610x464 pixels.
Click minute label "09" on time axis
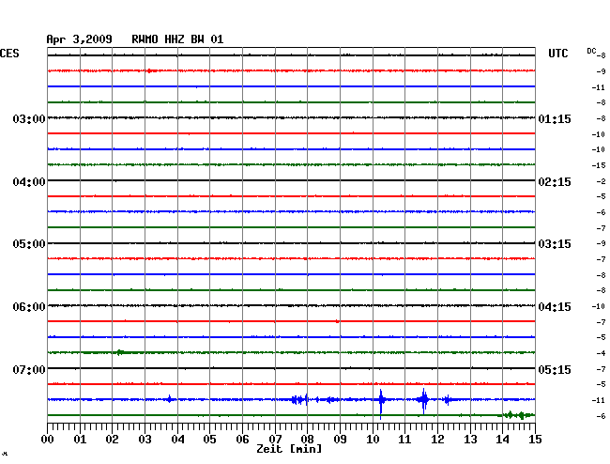(x=340, y=440)
